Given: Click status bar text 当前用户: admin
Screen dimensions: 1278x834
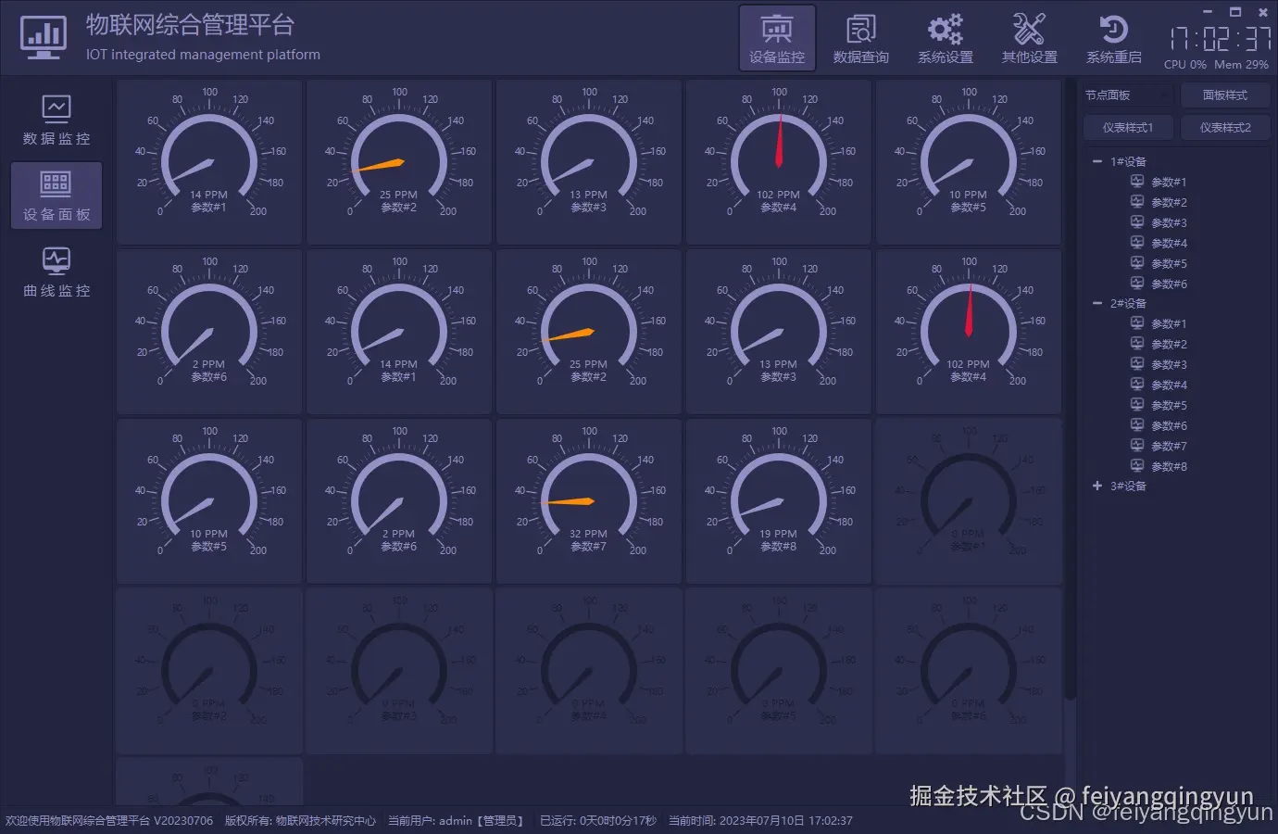Looking at the screenshot, I should pyautogui.click(x=456, y=821).
